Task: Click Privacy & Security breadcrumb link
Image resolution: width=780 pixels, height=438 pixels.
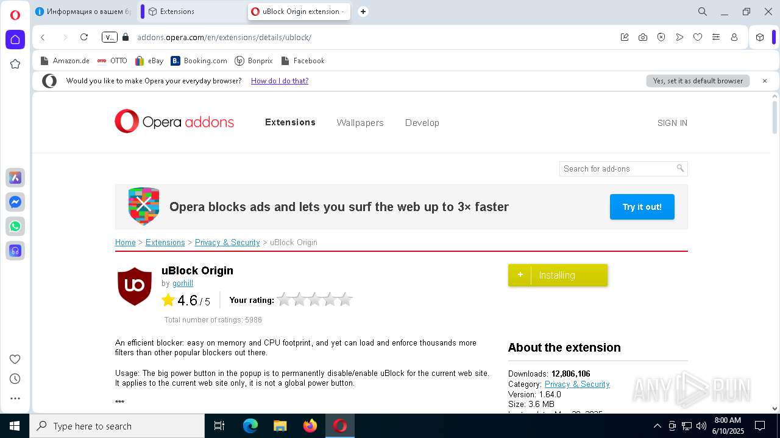Action: coord(227,242)
